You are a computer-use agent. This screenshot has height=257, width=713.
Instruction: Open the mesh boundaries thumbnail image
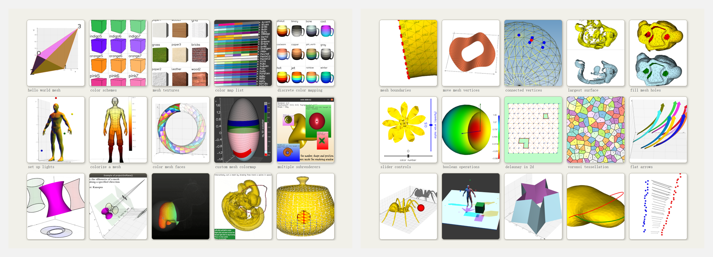pos(408,53)
